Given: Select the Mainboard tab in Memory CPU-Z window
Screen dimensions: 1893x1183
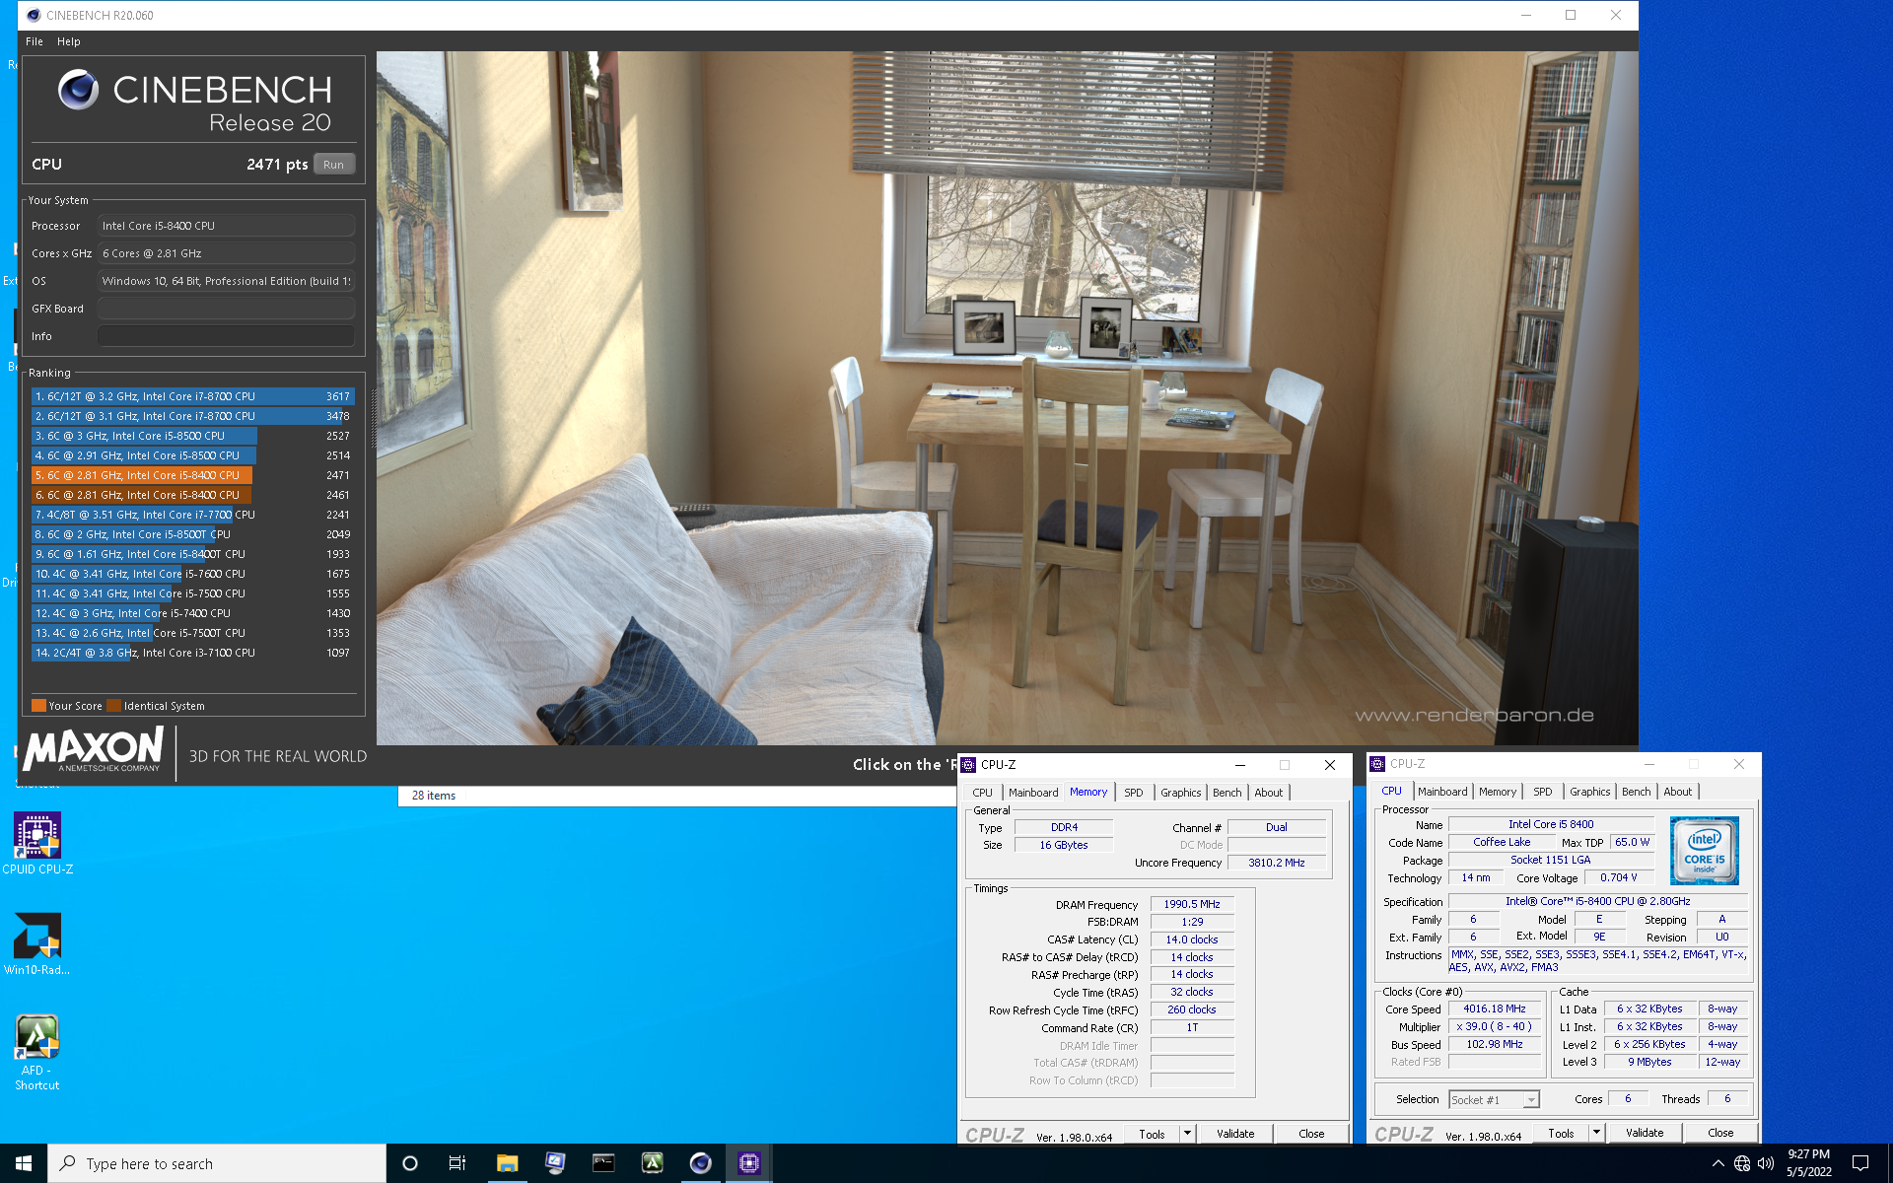Looking at the screenshot, I should pyautogui.click(x=1033, y=793).
